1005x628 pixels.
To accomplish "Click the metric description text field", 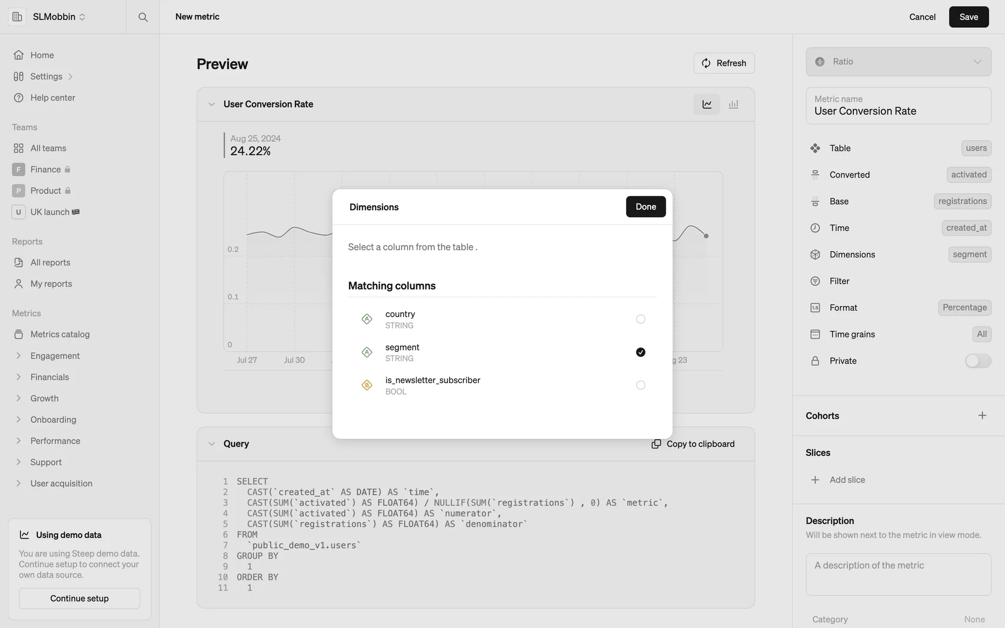I will (x=898, y=574).
